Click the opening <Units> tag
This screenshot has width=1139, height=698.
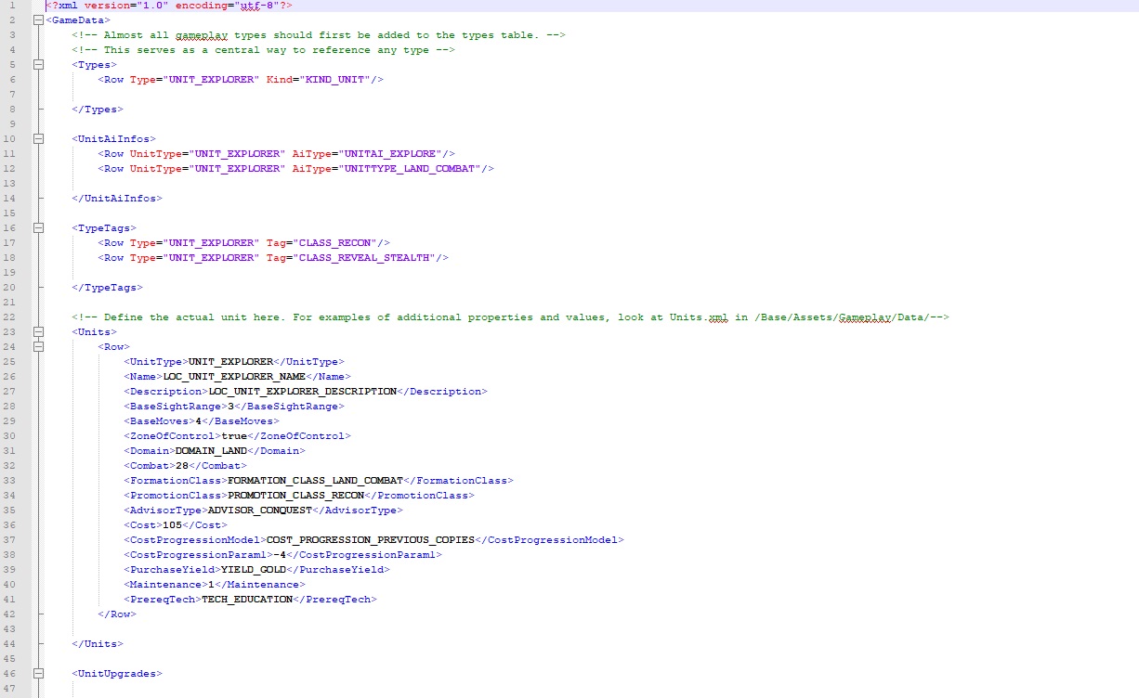tap(94, 332)
